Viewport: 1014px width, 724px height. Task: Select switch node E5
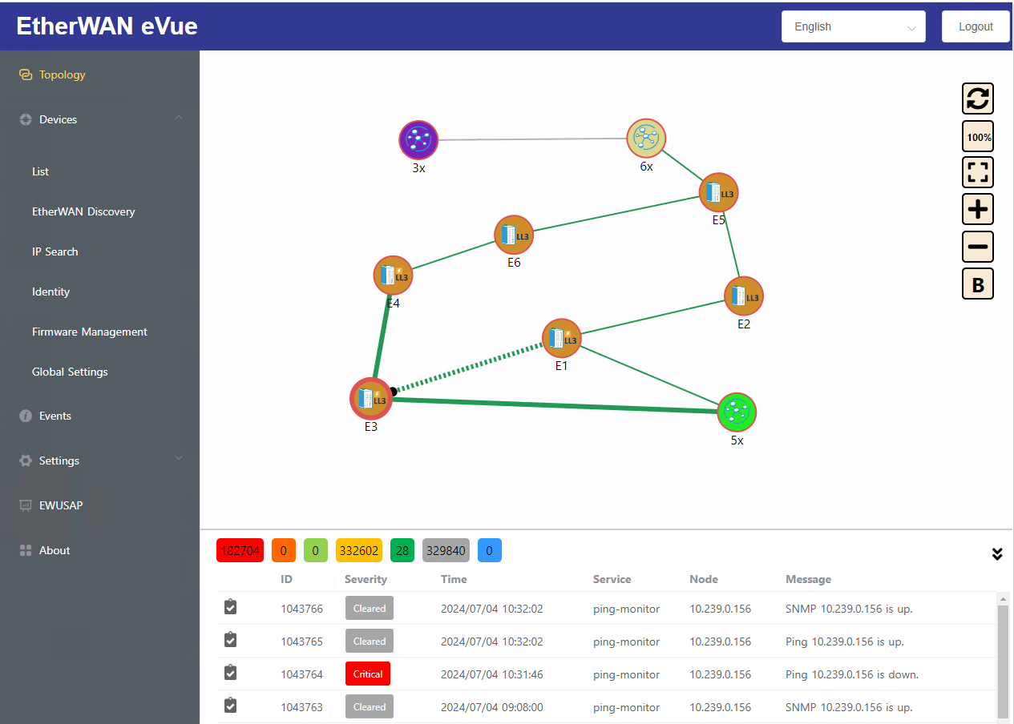click(718, 192)
